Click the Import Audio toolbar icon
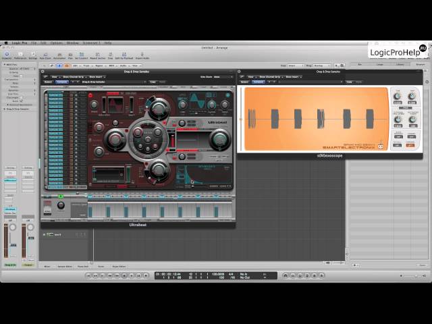Image resolution: width=432 pixels, height=324 pixels. (x=142, y=55)
